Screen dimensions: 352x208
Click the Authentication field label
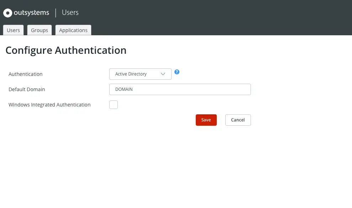coord(25,74)
